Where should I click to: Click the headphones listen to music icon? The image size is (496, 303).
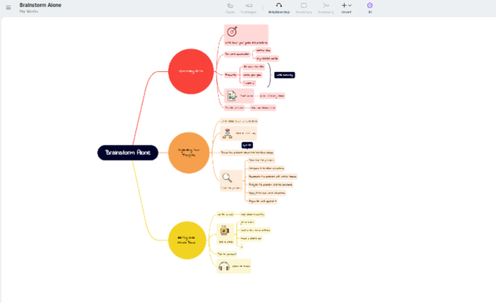pos(224,265)
